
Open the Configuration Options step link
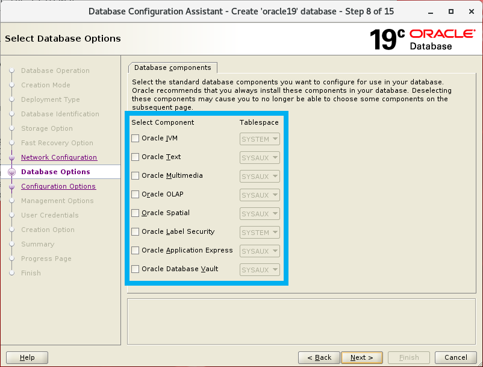tap(58, 186)
